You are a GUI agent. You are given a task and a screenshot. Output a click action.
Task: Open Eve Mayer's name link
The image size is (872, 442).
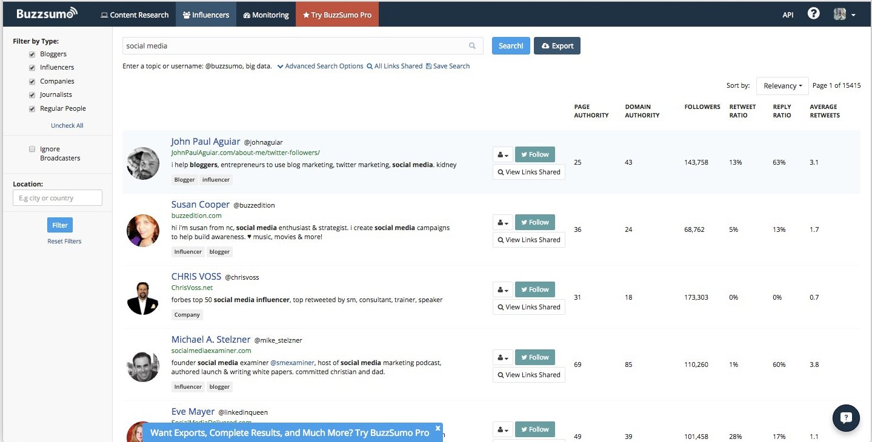point(193,412)
